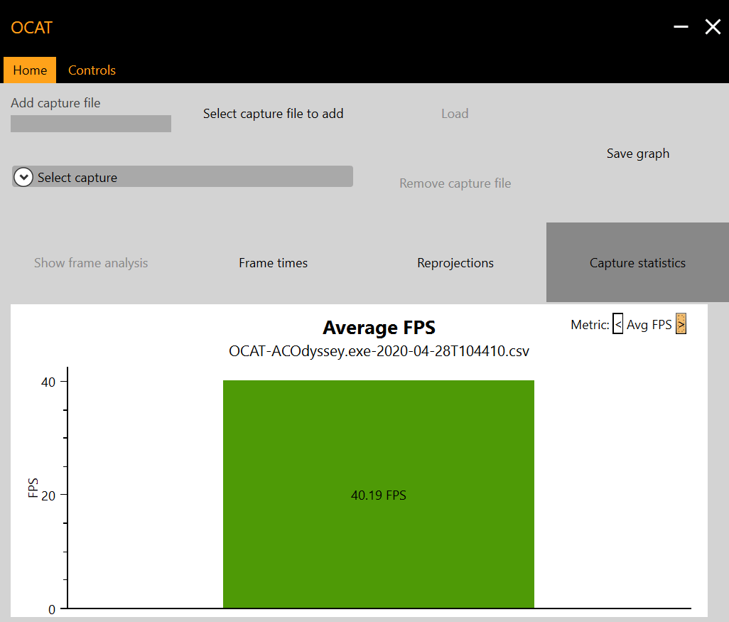Save the graph with Save graph
Viewport: 729px width, 622px height.
click(x=637, y=154)
